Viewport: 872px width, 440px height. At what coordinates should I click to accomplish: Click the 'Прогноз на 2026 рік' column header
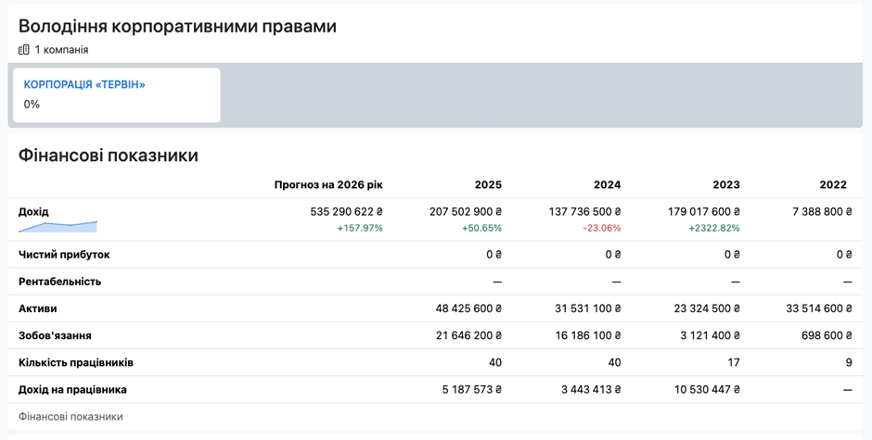pyautogui.click(x=328, y=184)
